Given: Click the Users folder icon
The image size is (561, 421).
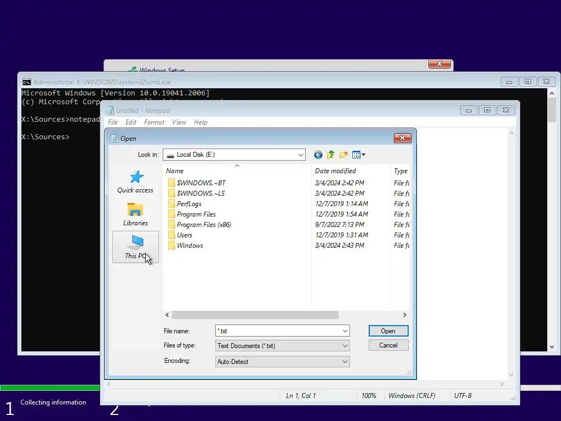Looking at the screenshot, I should point(171,235).
